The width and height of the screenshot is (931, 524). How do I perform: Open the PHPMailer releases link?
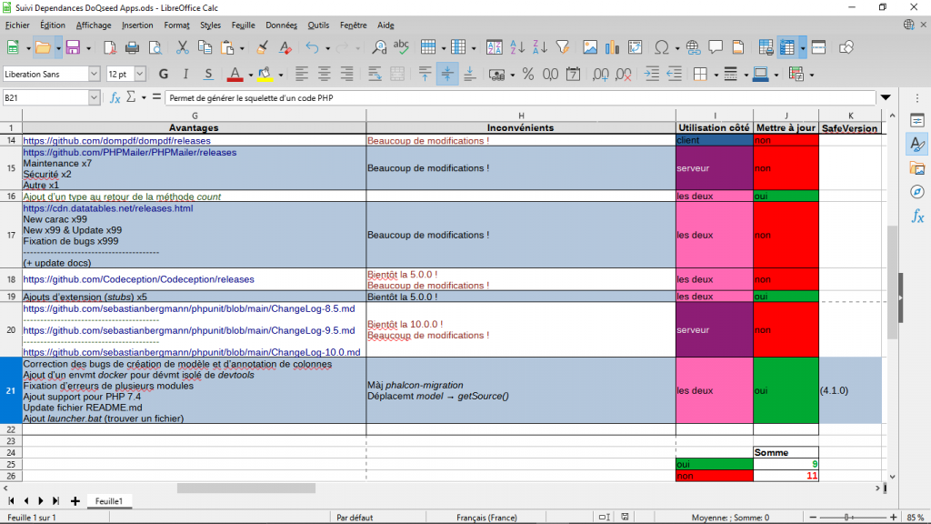129,152
